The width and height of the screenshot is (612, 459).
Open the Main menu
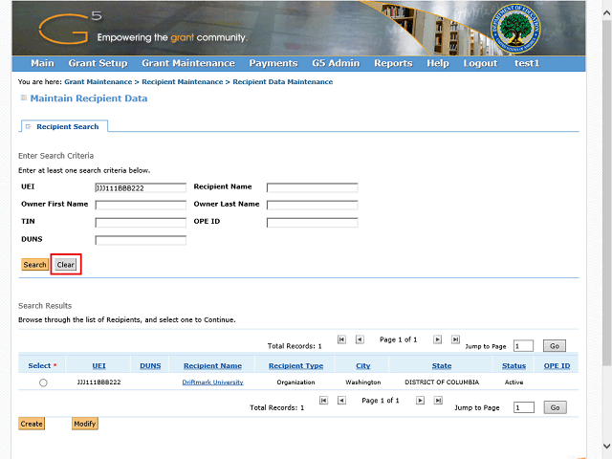(42, 63)
